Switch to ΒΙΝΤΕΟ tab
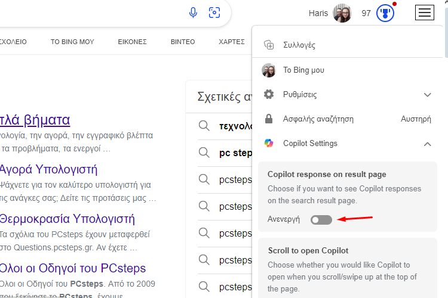 (183, 42)
